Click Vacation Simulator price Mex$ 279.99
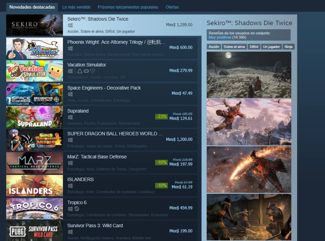 181,70
